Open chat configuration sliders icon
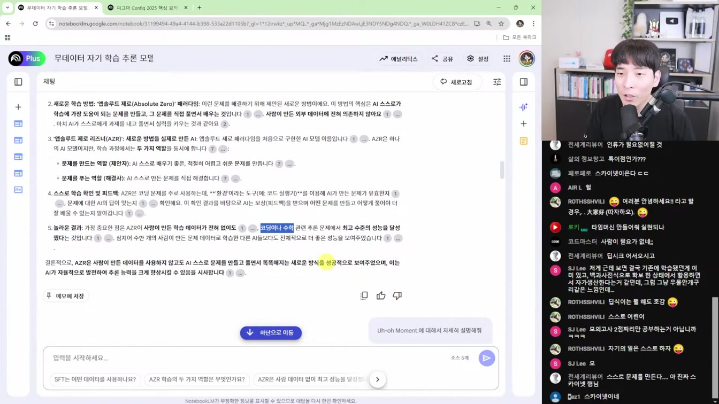 coord(497,82)
